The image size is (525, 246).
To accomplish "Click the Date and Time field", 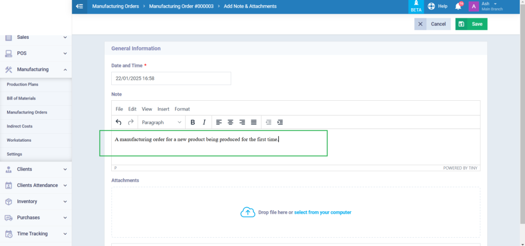I will [171, 78].
